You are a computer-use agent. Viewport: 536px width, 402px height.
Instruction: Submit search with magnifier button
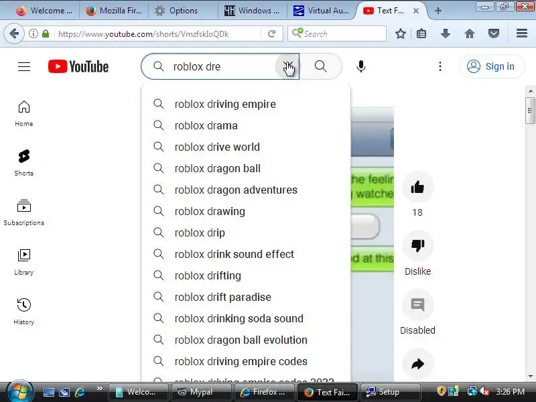321,66
